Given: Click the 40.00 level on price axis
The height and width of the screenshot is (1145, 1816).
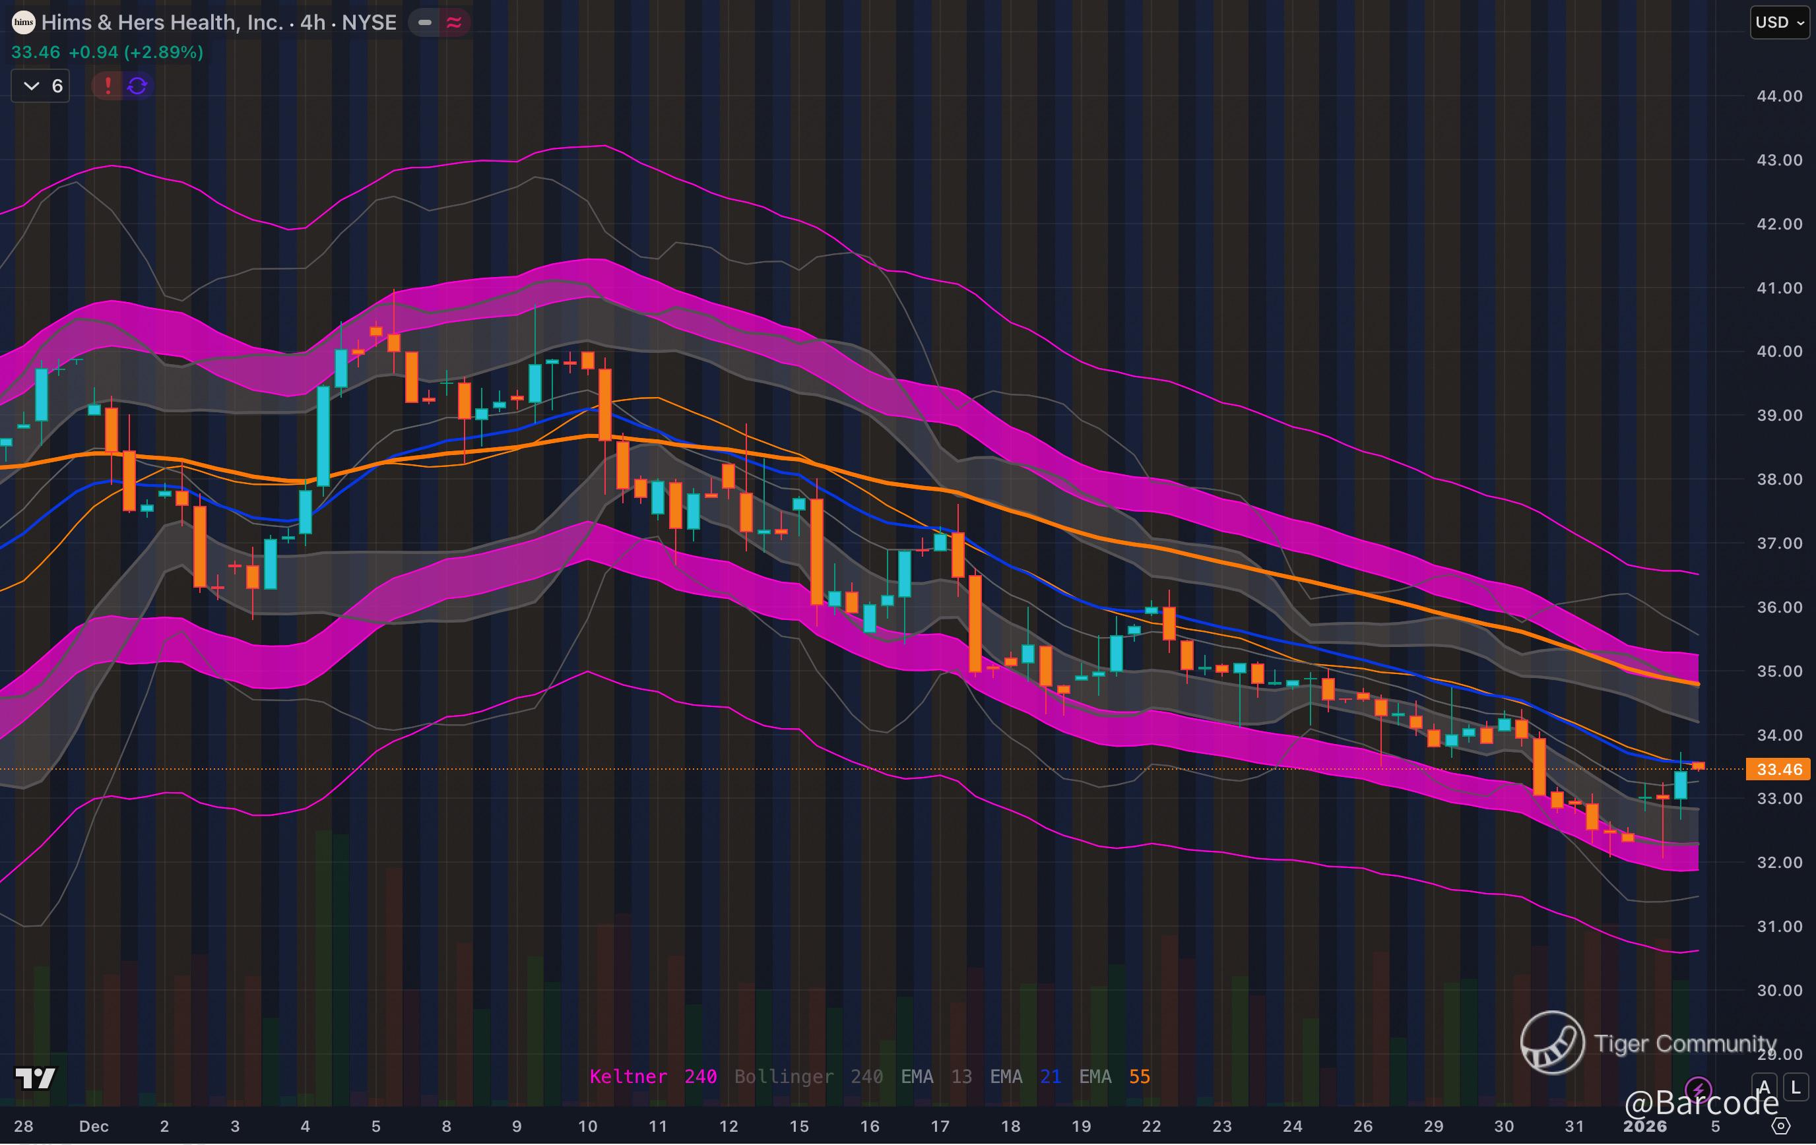Looking at the screenshot, I should pos(1778,352).
